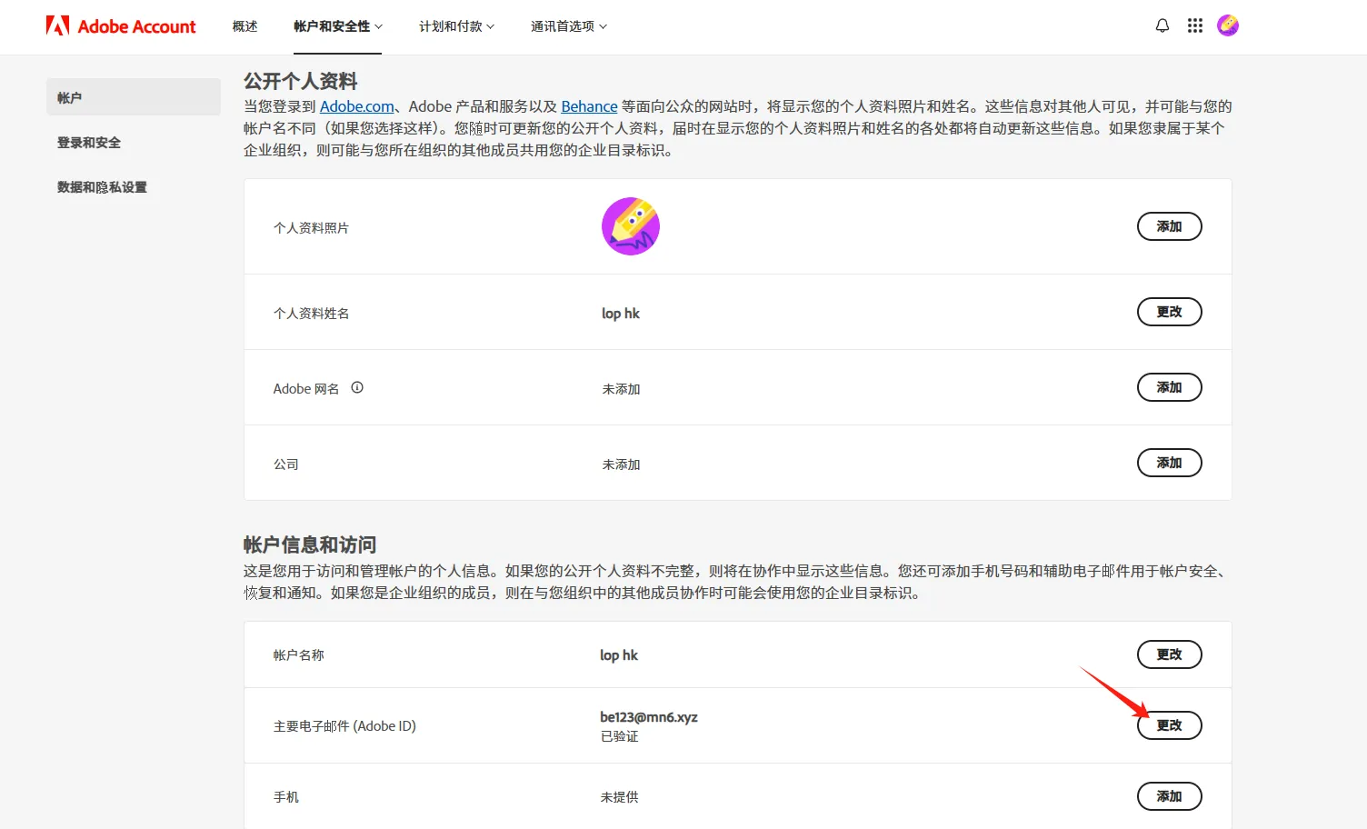1367x829 pixels.
Task: Expand the 计划和付款 menu
Action: (456, 26)
